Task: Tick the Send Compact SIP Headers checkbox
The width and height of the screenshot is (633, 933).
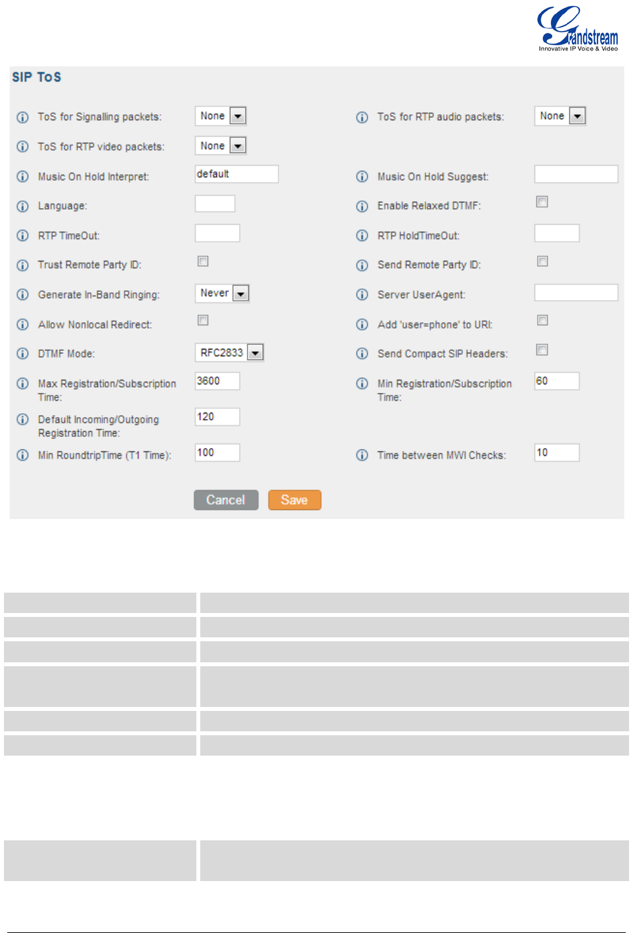Action: 542,350
